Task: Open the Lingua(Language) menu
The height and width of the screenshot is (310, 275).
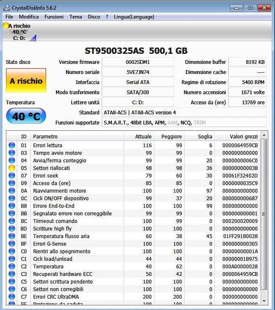Action: [134, 17]
